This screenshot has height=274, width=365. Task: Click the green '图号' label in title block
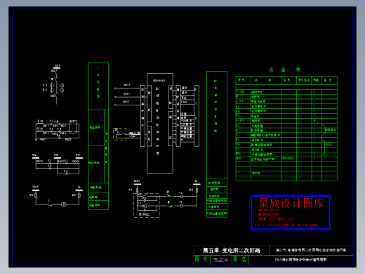coord(201,259)
